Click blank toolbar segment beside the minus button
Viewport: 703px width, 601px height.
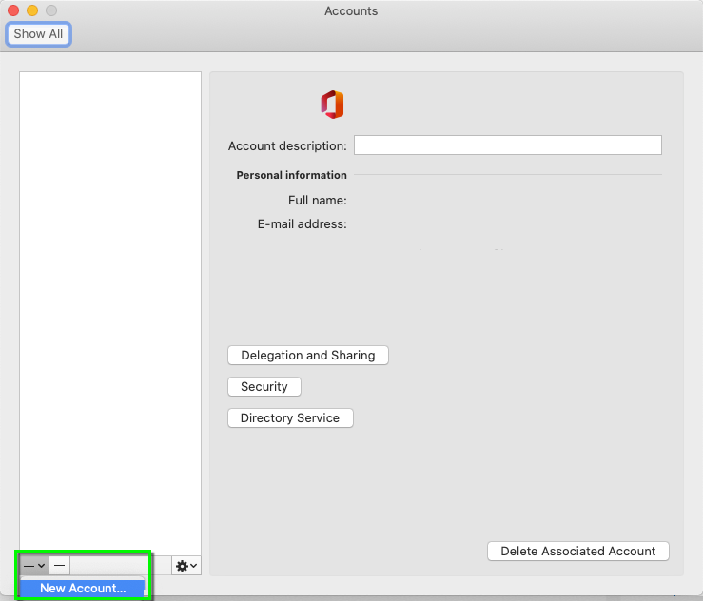(119, 566)
